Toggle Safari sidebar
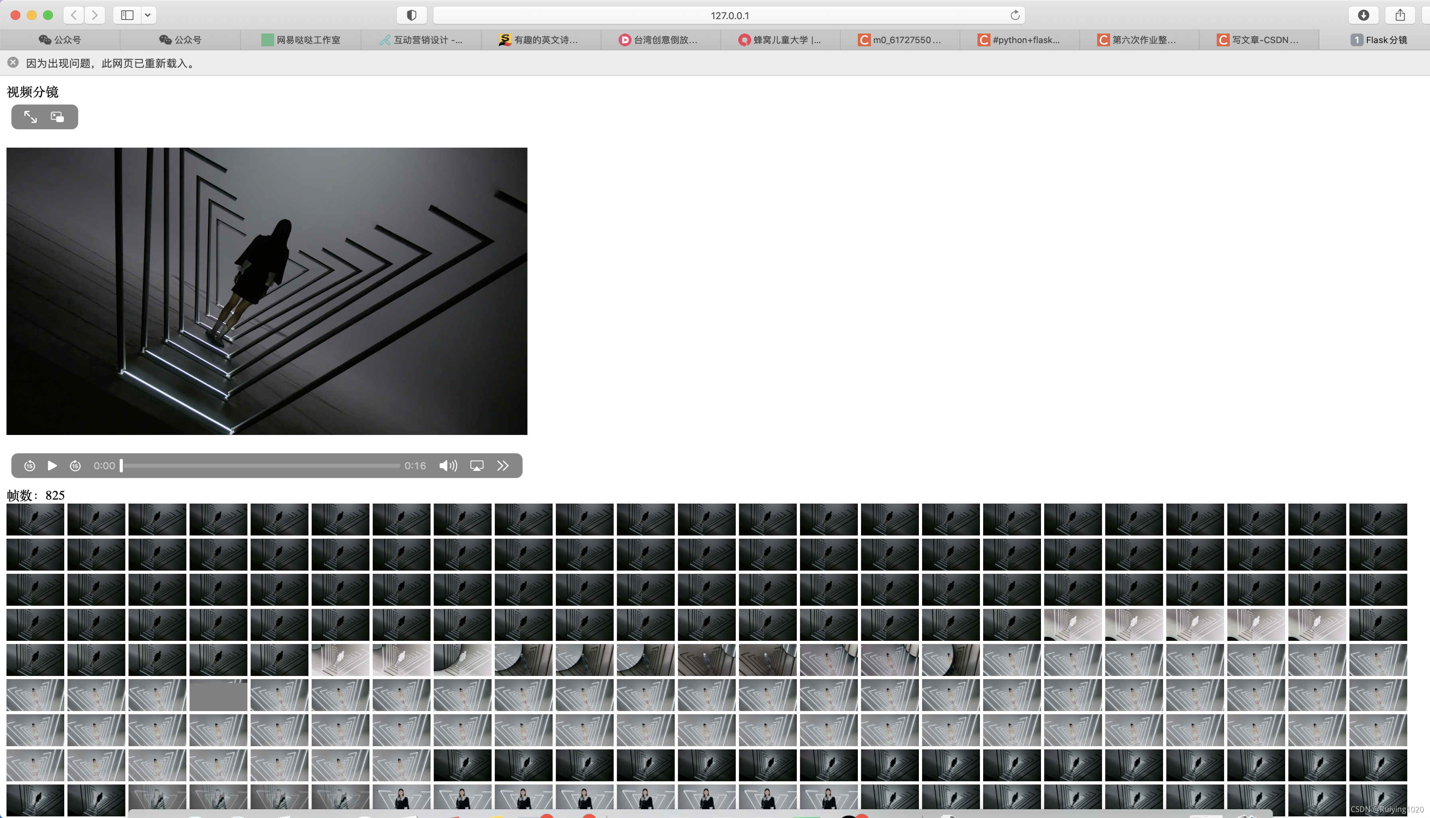1430x818 pixels. pyautogui.click(x=128, y=15)
